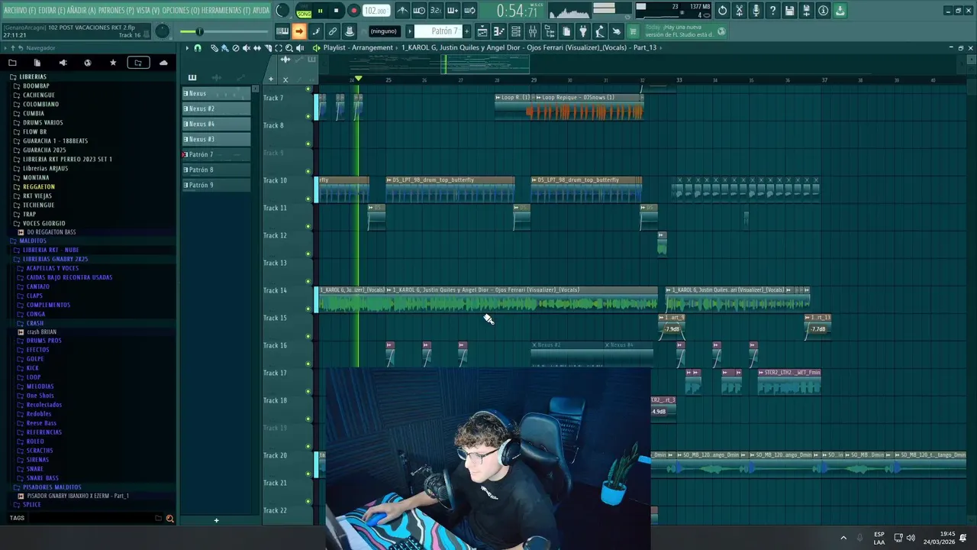The height and width of the screenshot is (550, 977).
Task: Toggle the overdub recording icon
Action: coord(453,11)
